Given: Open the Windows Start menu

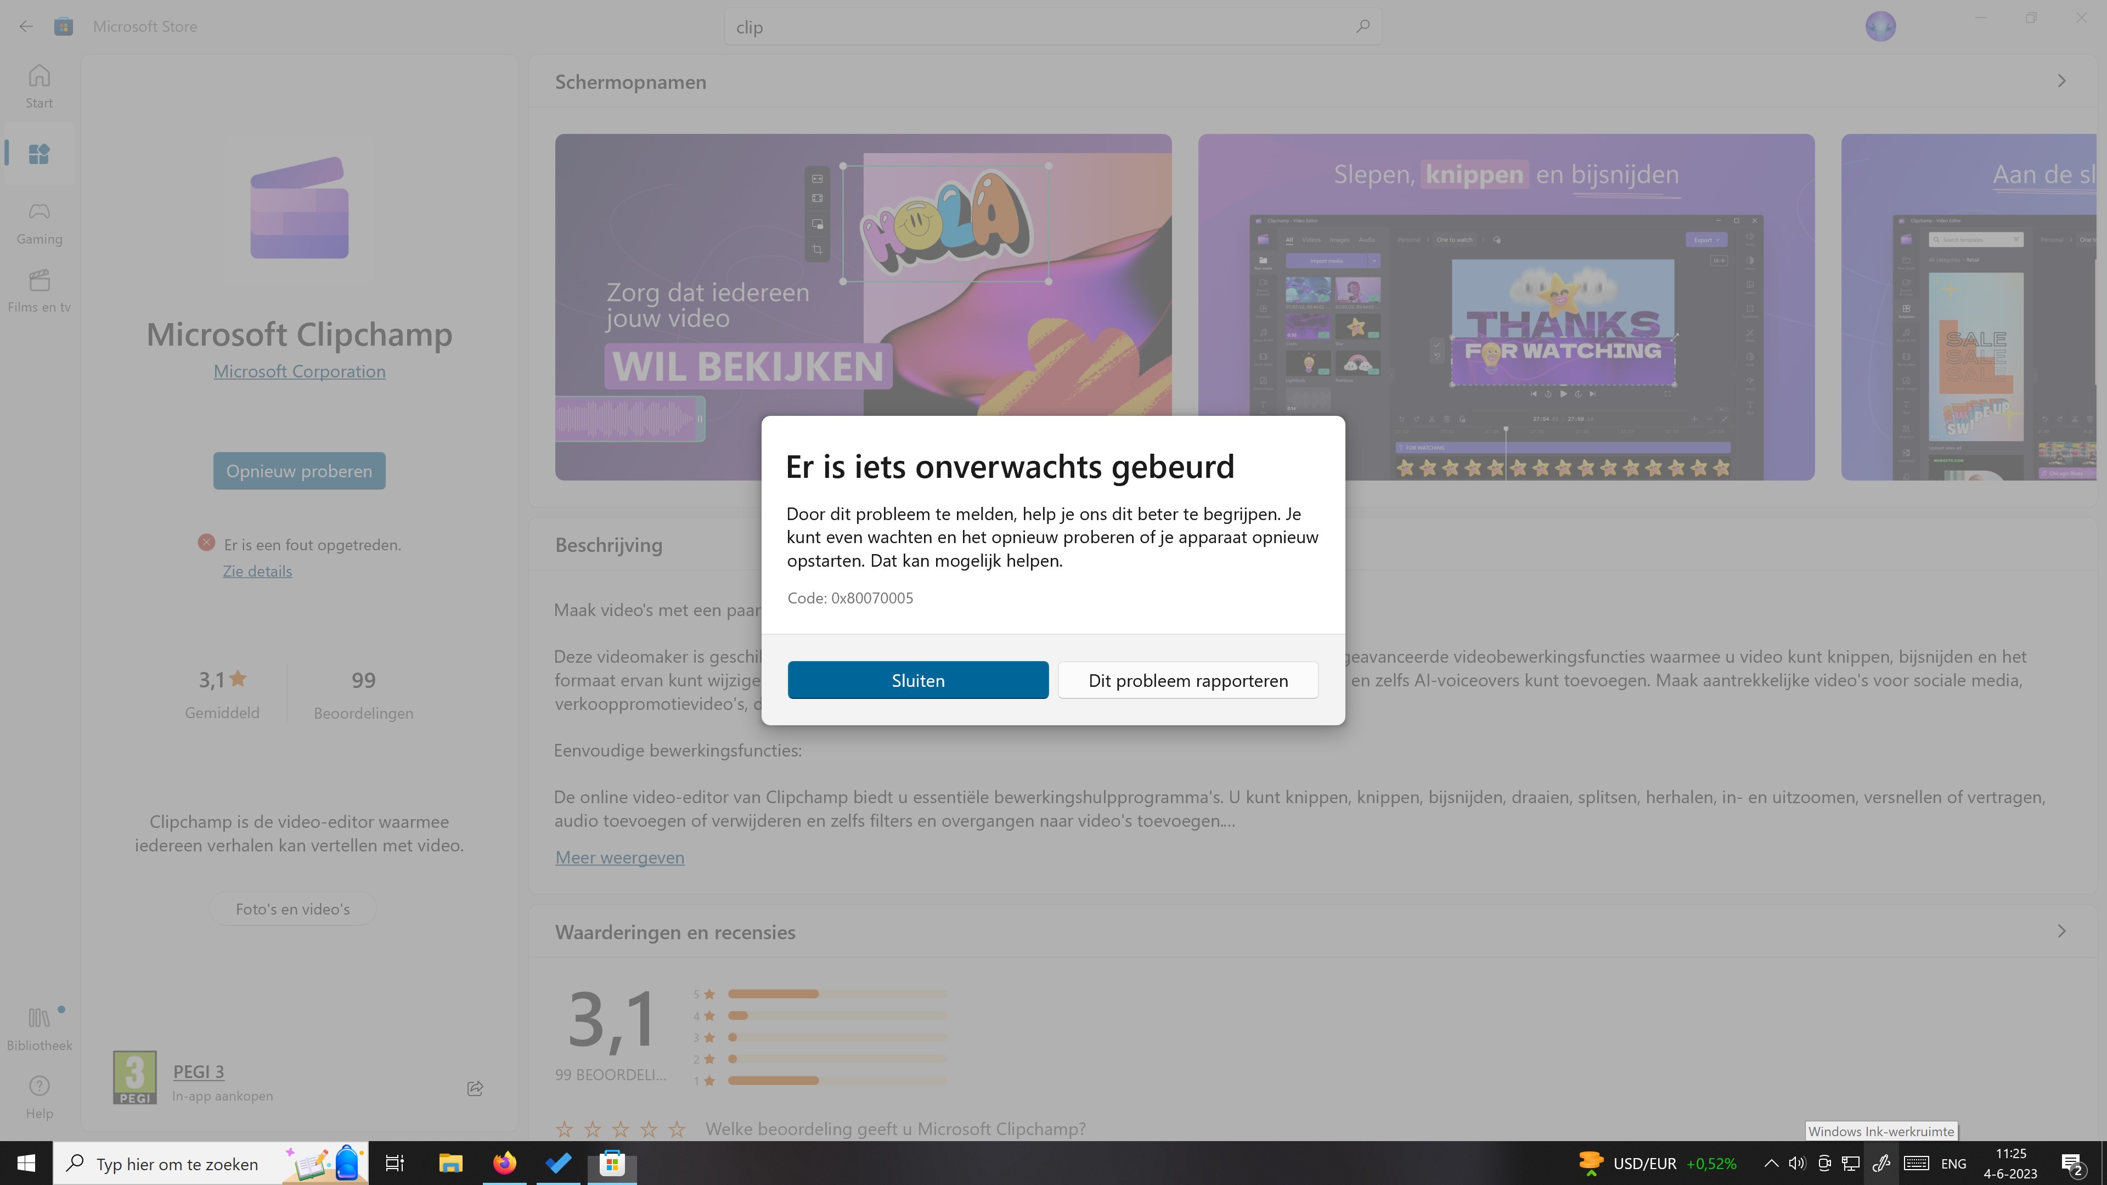Looking at the screenshot, I should [x=26, y=1163].
